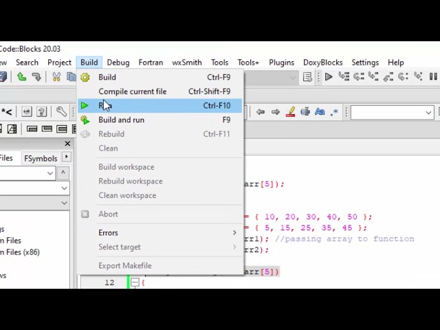This screenshot has height=330, width=440.
Task: Open the Debug menu
Action: pos(118,63)
